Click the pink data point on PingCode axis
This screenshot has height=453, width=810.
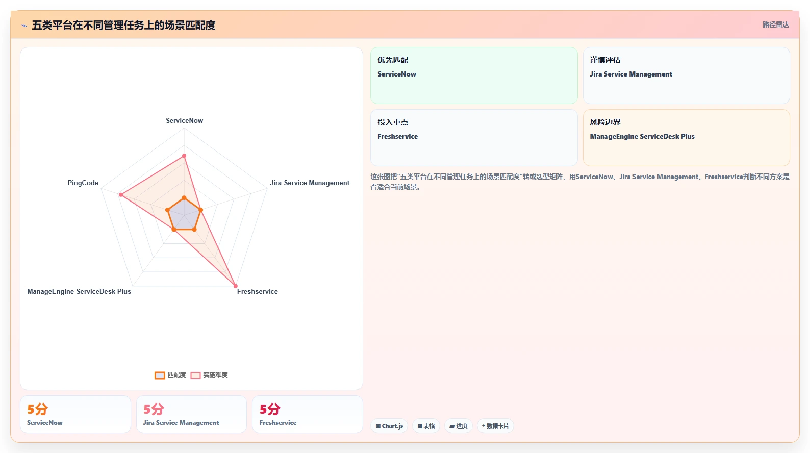pyautogui.click(x=121, y=194)
